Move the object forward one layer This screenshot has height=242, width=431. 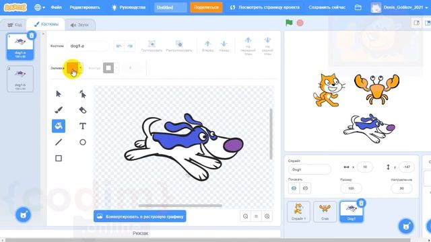point(208,46)
